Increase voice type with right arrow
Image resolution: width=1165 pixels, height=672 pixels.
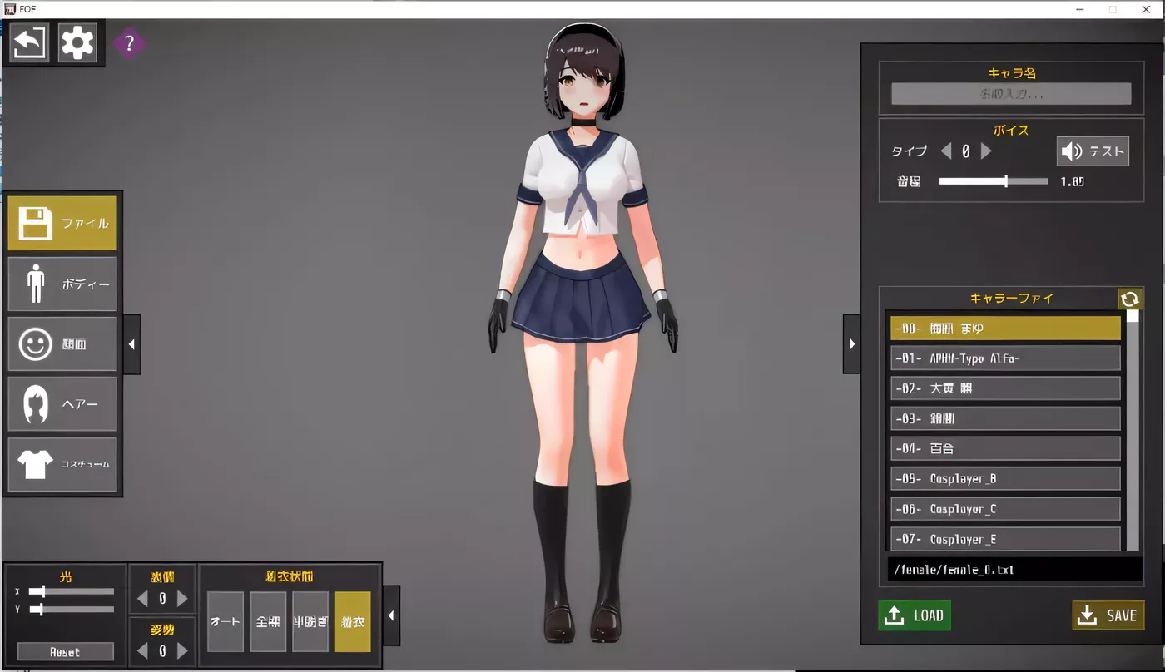coord(987,151)
